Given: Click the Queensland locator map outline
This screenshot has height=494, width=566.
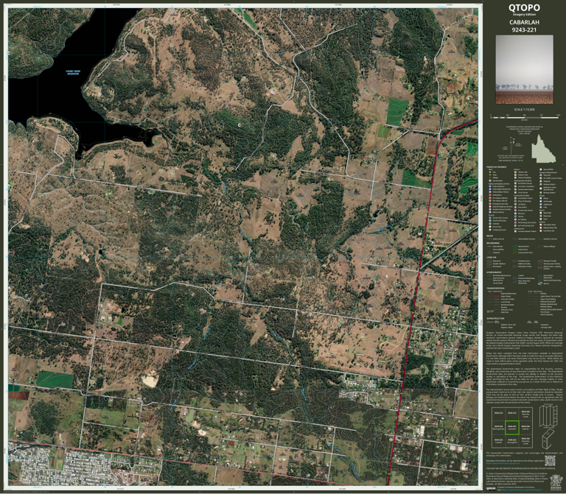Looking at the screenshot, I should pos(544,149).
